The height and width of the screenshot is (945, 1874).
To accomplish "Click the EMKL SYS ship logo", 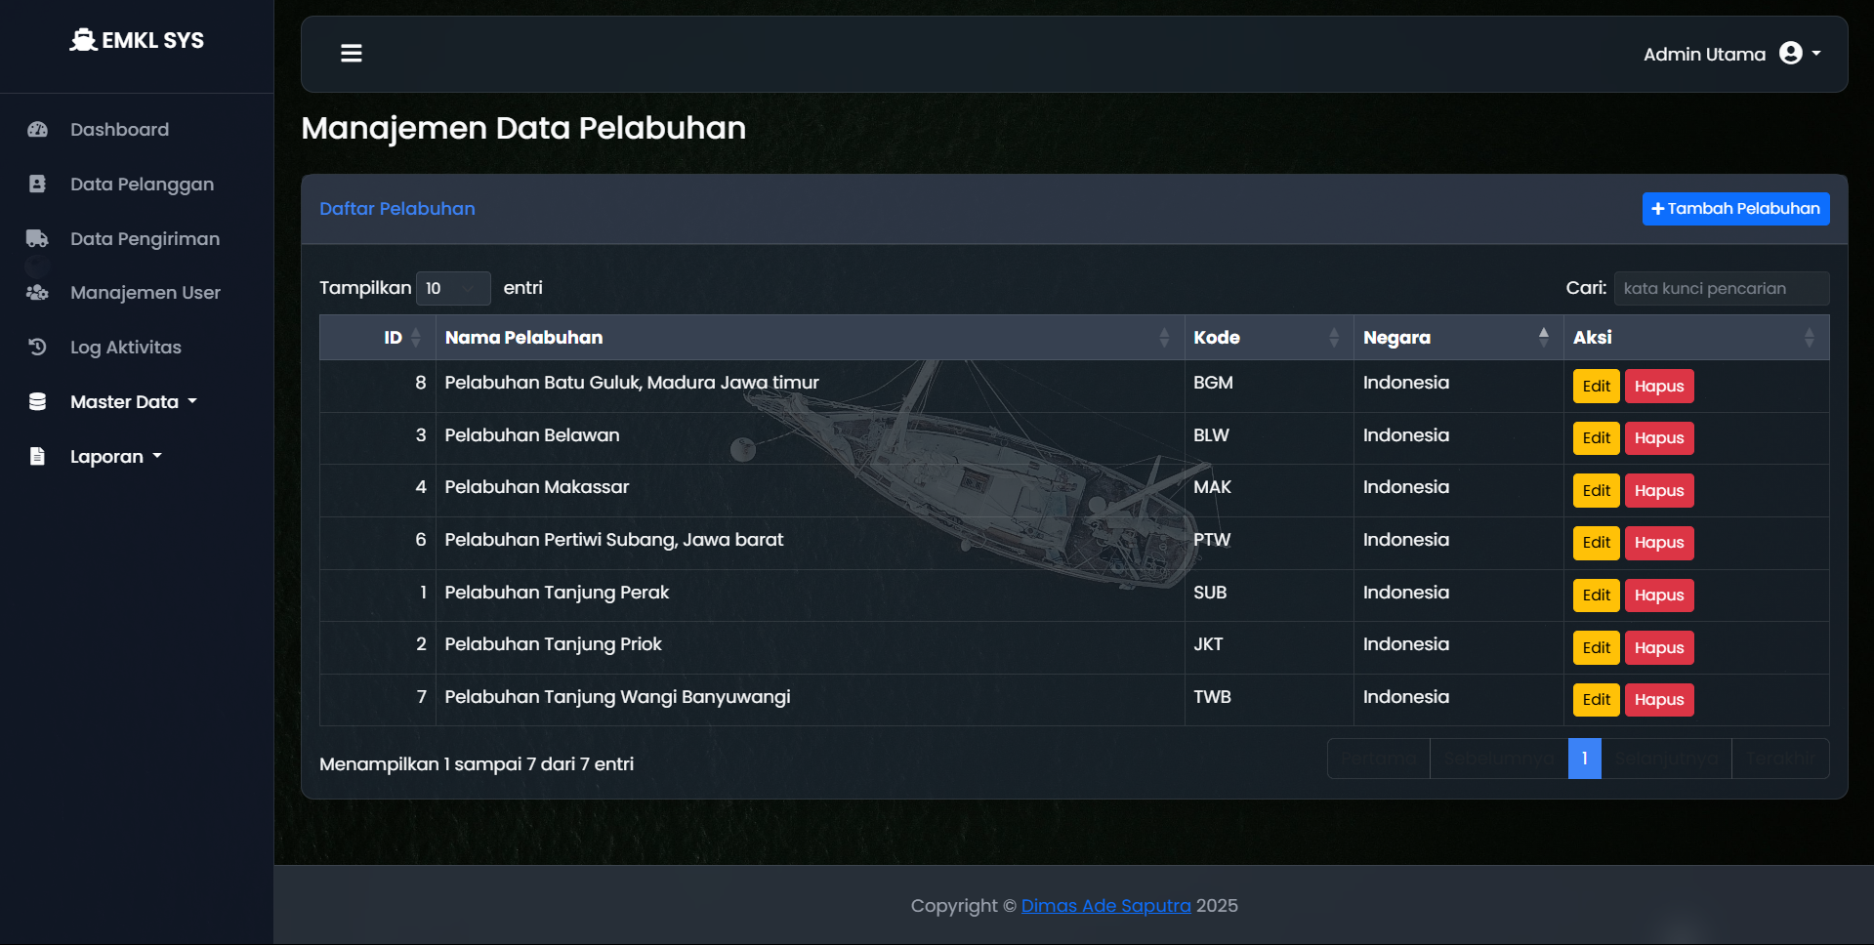I will click(84, 40).
